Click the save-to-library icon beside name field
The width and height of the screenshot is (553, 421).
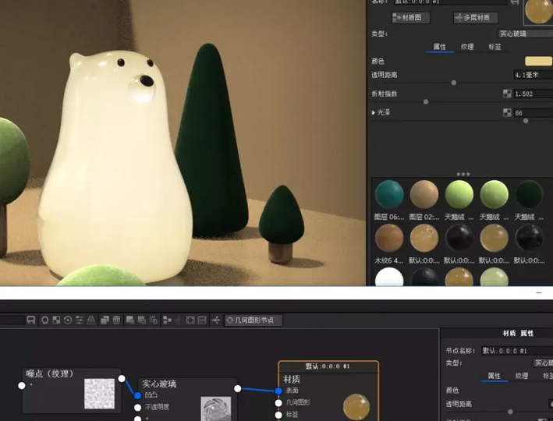[x=515, y=3]
